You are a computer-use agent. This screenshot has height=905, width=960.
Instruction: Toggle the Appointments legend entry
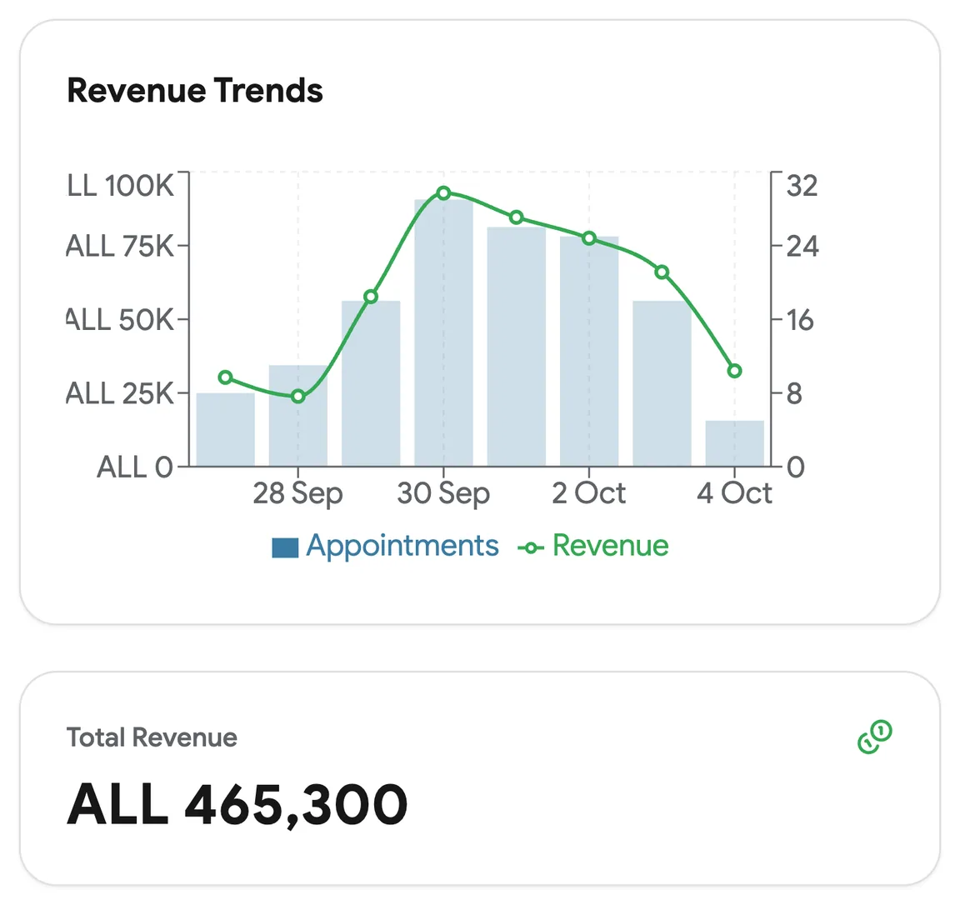coord(385,546)
